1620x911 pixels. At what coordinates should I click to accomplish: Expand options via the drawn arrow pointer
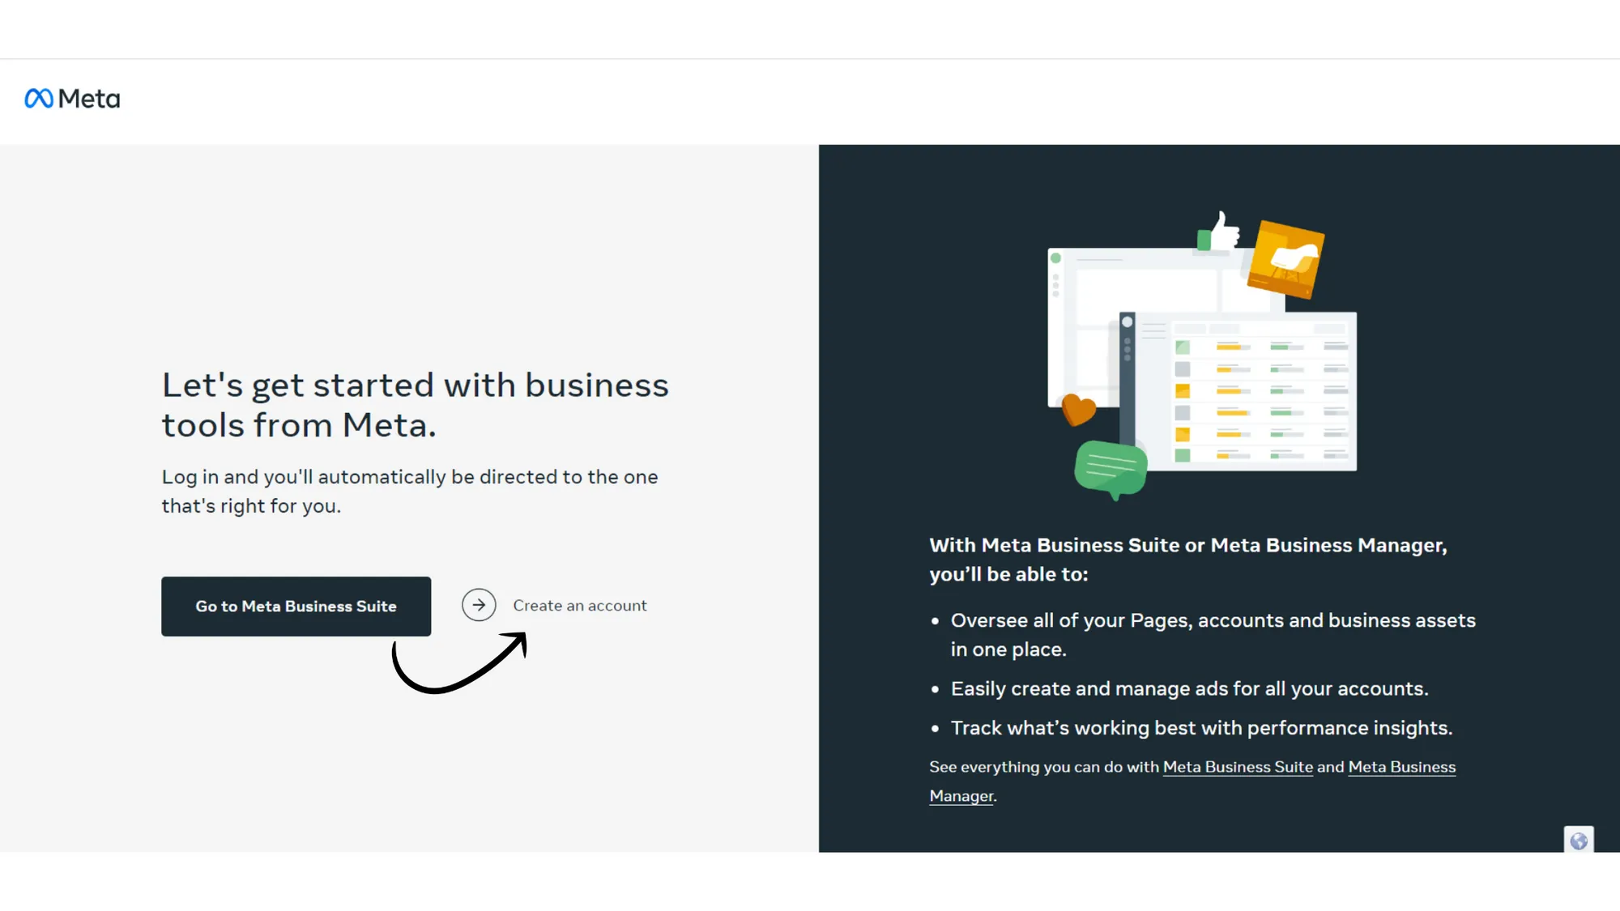click(462, 664)
